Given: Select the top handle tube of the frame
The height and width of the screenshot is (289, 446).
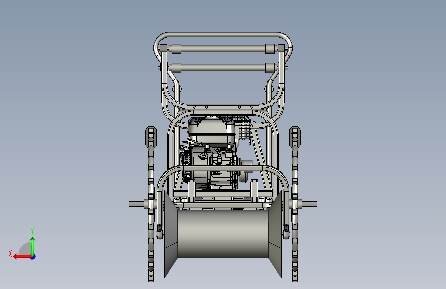Looking at the screenshot, I should point(223,34).
